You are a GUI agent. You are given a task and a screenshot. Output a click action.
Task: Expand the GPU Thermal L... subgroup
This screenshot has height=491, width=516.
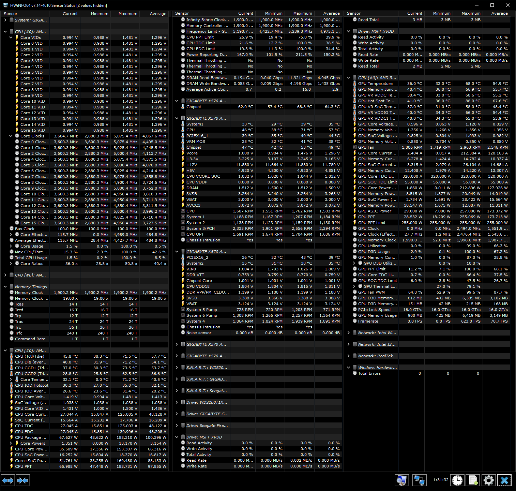[354, 286]
